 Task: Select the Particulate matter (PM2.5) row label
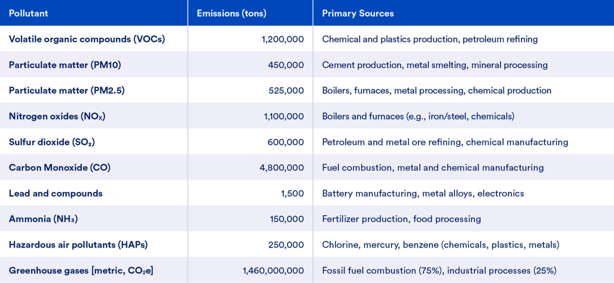[67, 91]
